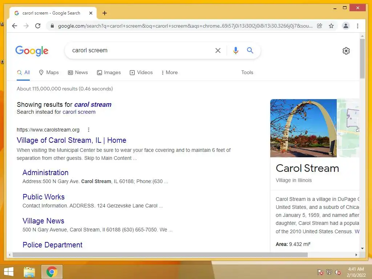
Task: Open Village of Carol Stream Home result
Action: coord(72,140)
